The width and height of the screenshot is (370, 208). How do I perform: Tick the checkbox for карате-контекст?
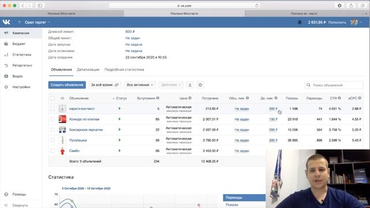click(53, 109)
